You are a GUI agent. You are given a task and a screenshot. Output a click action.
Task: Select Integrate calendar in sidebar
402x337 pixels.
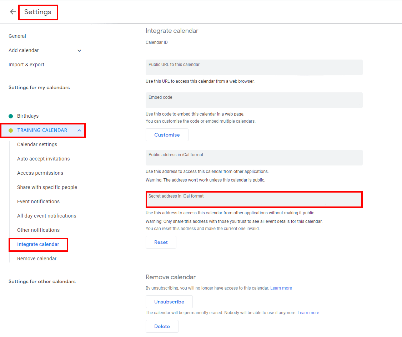(38, 245)
